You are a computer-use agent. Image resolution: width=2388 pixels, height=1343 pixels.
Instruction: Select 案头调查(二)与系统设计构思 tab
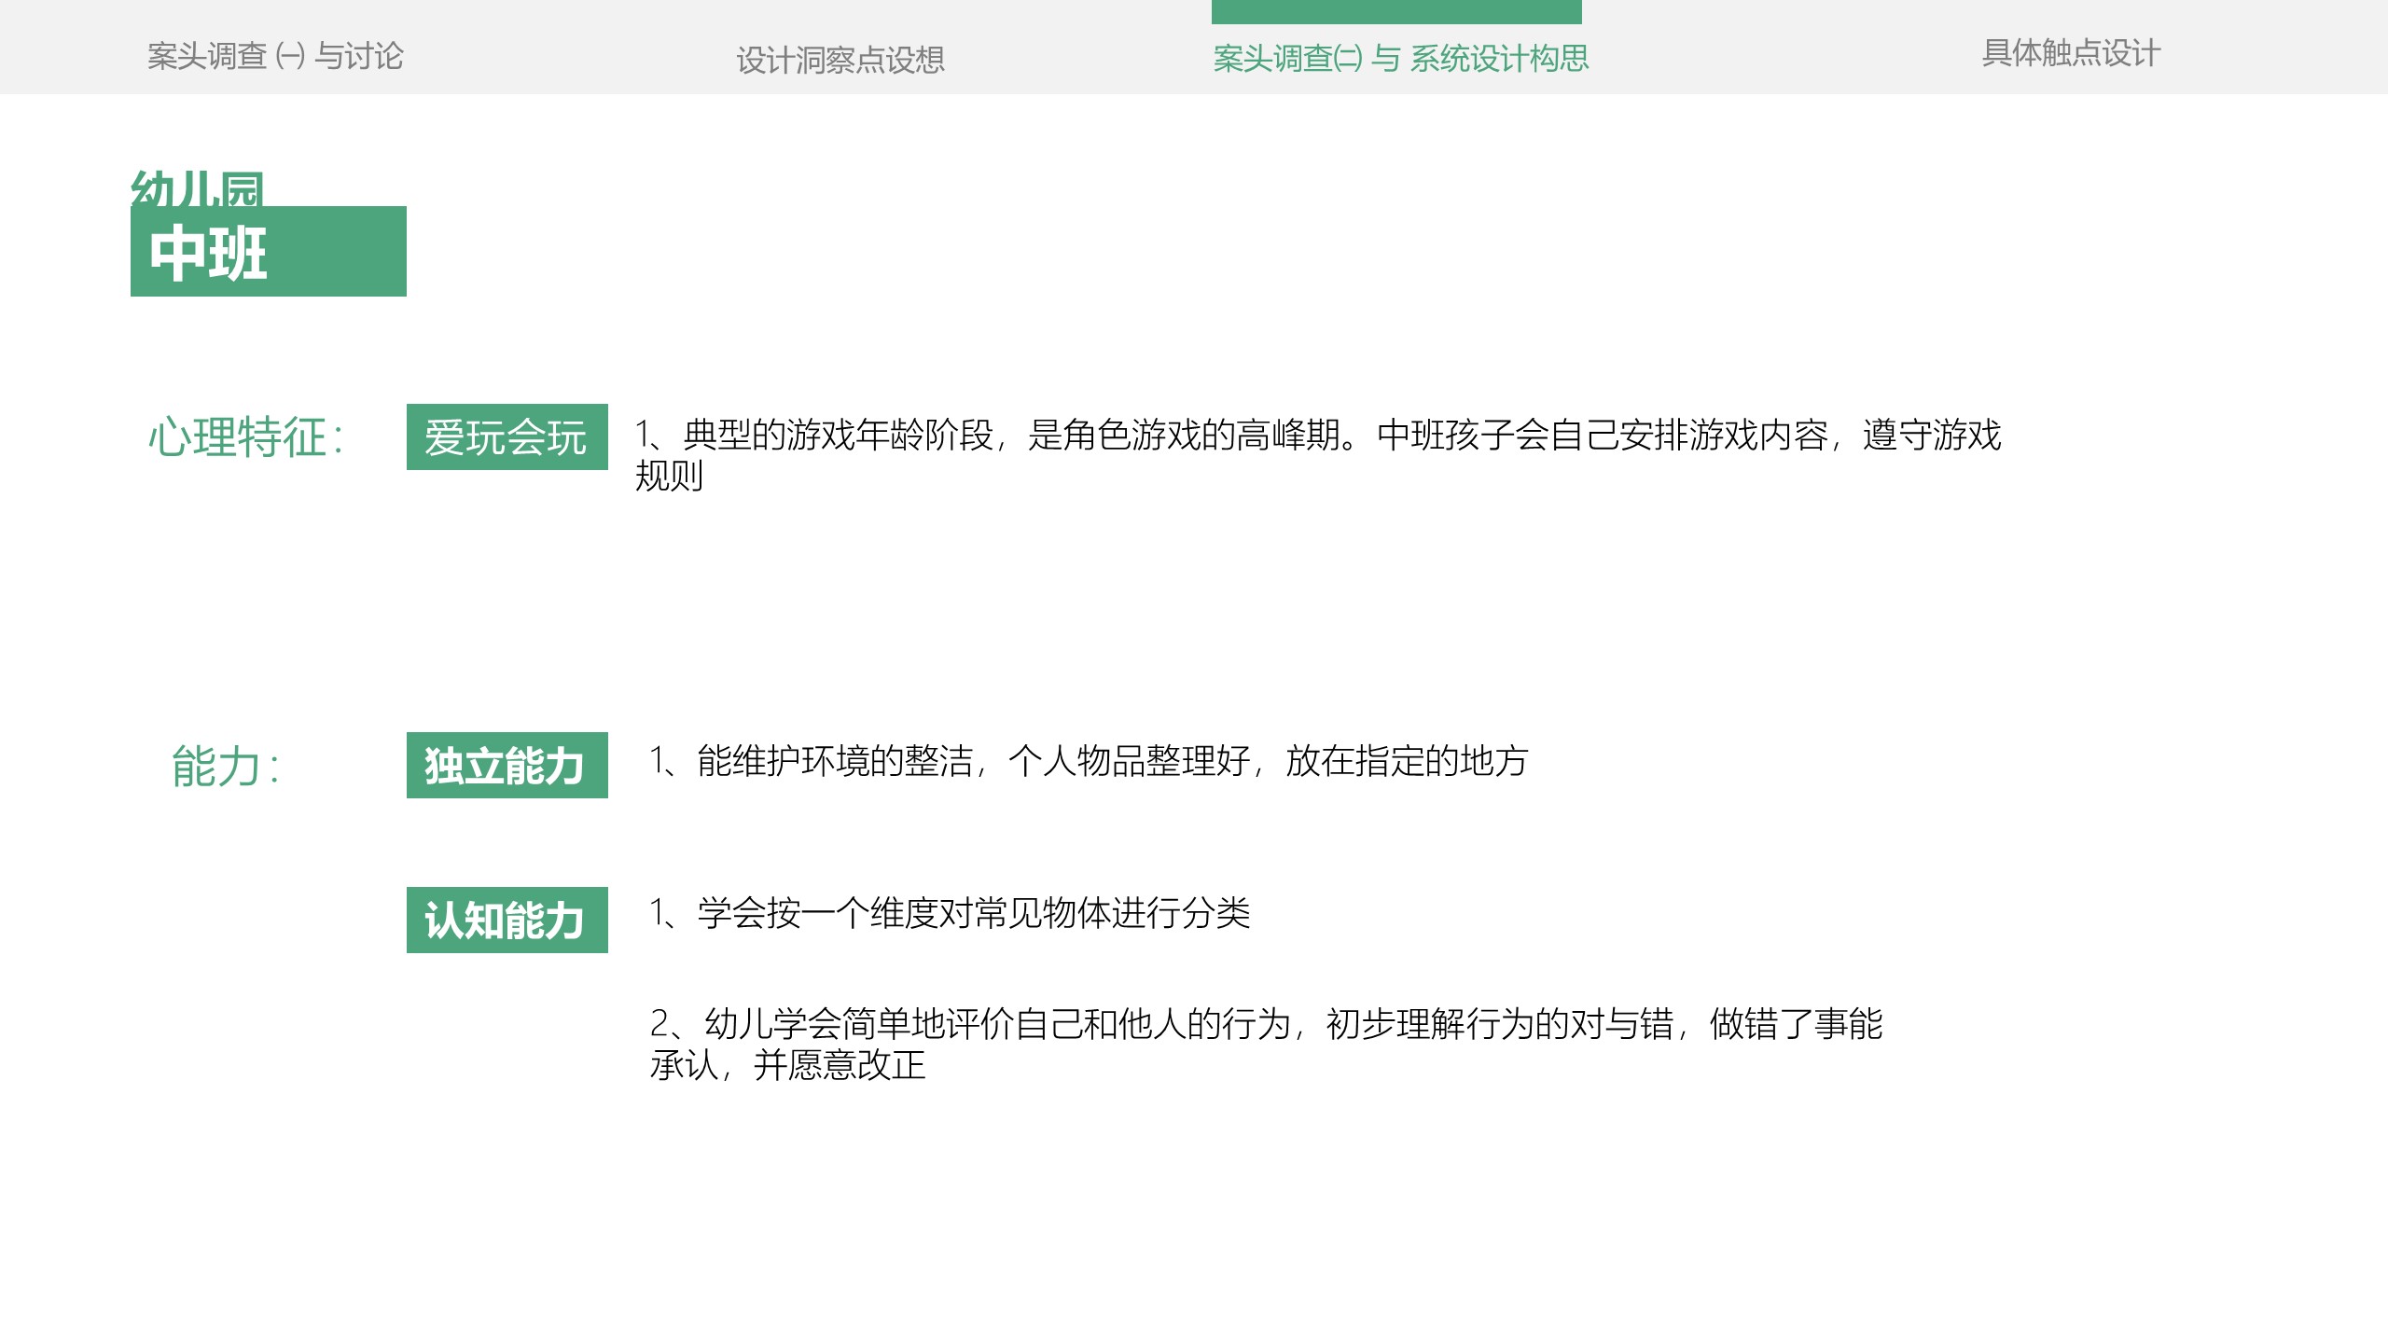[x=1400, y=58]
